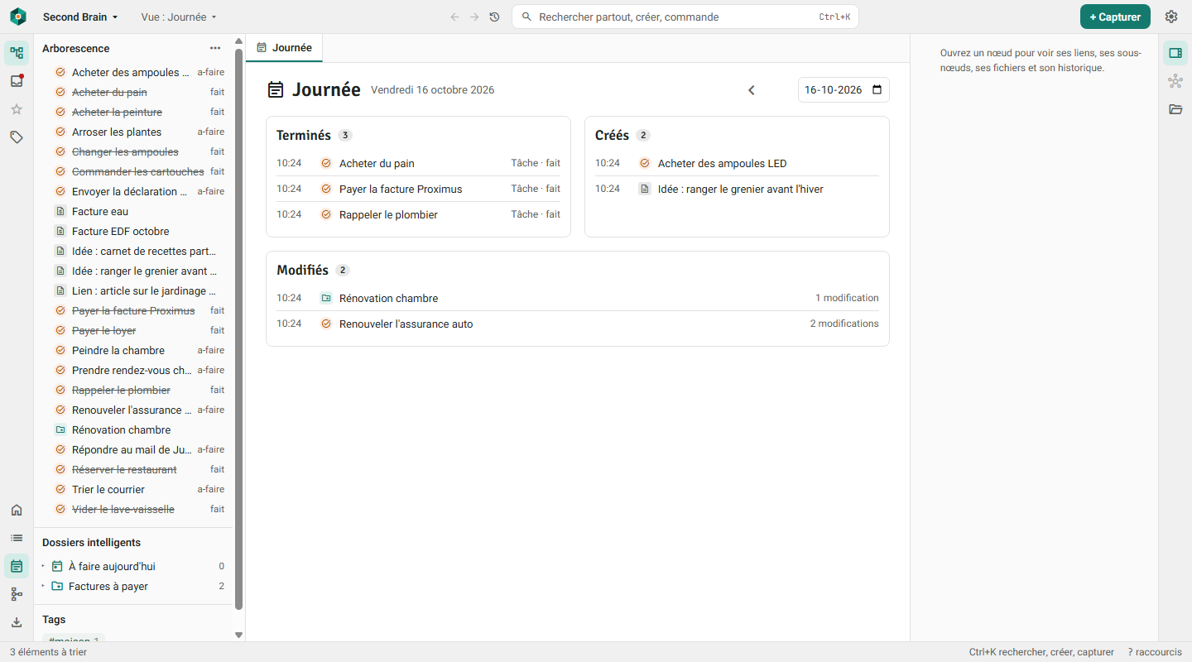Open the inbox icon with red dot

pyautogui.click(x=17, y=81)
